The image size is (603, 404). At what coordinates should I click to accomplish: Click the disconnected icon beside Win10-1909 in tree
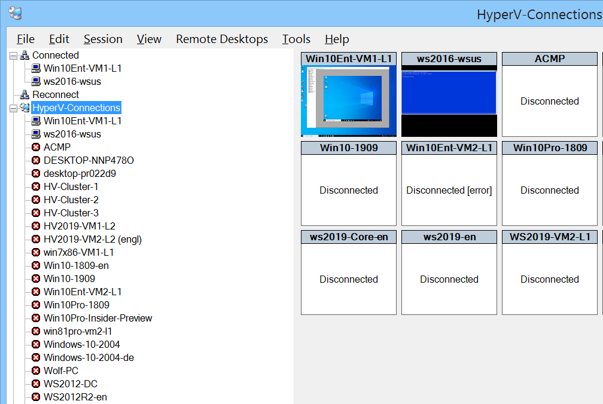36,278
